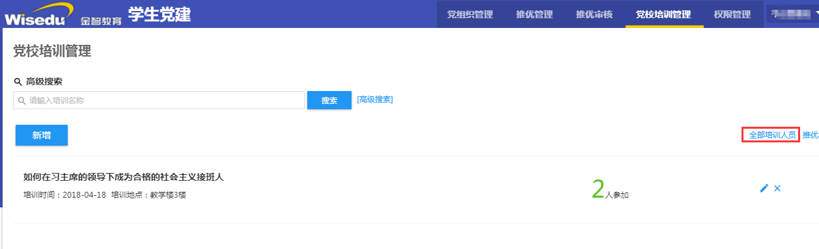Click the green 2 人参加 participant count
The height and width of the screenshot is (249, 819).
pyautogui.click(x=610, y=189)
